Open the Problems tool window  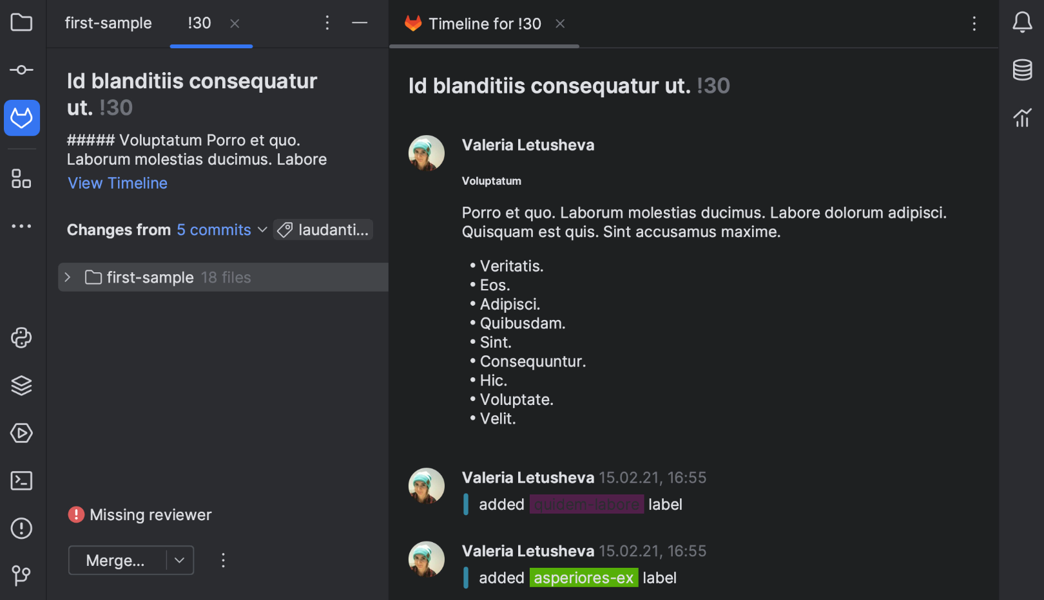(x=21, y=529)
